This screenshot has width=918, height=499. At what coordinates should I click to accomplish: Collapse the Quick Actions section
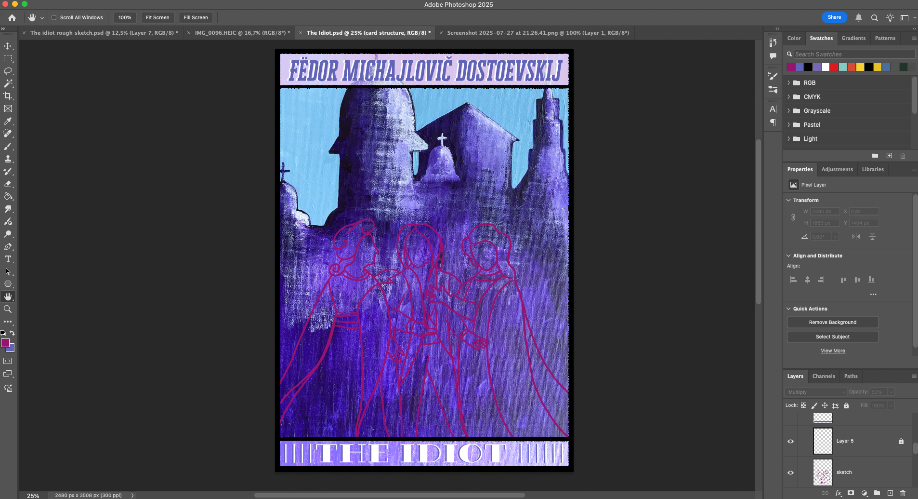click(788, 309)
